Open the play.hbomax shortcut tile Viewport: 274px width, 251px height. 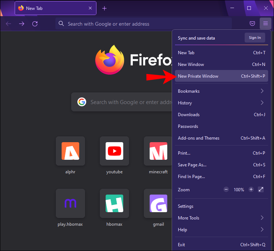70,203
